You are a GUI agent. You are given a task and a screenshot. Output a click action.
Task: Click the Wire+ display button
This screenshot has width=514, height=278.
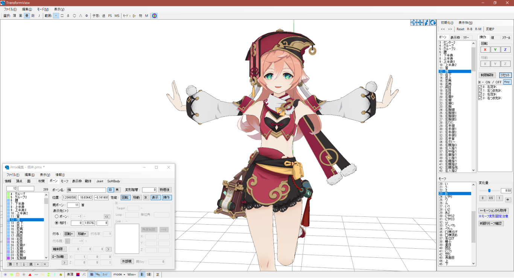(131, 275)
